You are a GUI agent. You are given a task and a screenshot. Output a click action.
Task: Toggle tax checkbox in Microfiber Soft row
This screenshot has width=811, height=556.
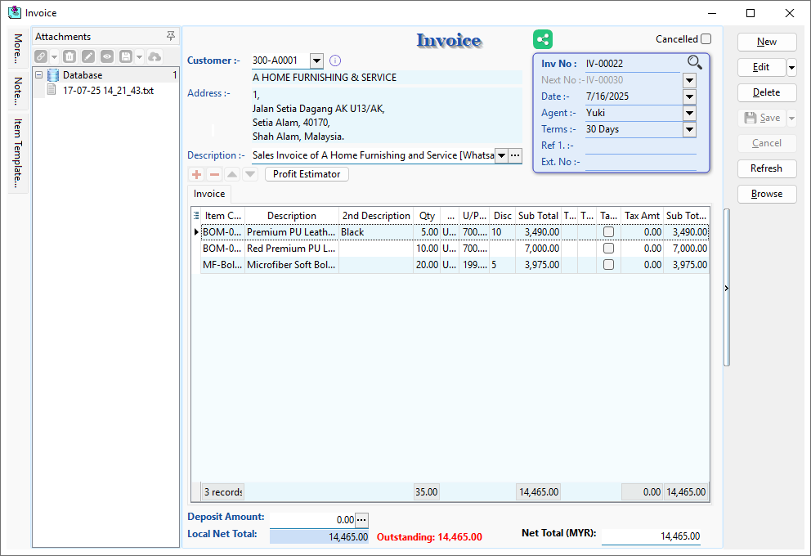[x=608, y=265]
